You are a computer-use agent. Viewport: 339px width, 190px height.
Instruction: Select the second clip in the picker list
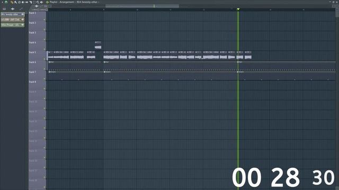pos(13,20)
